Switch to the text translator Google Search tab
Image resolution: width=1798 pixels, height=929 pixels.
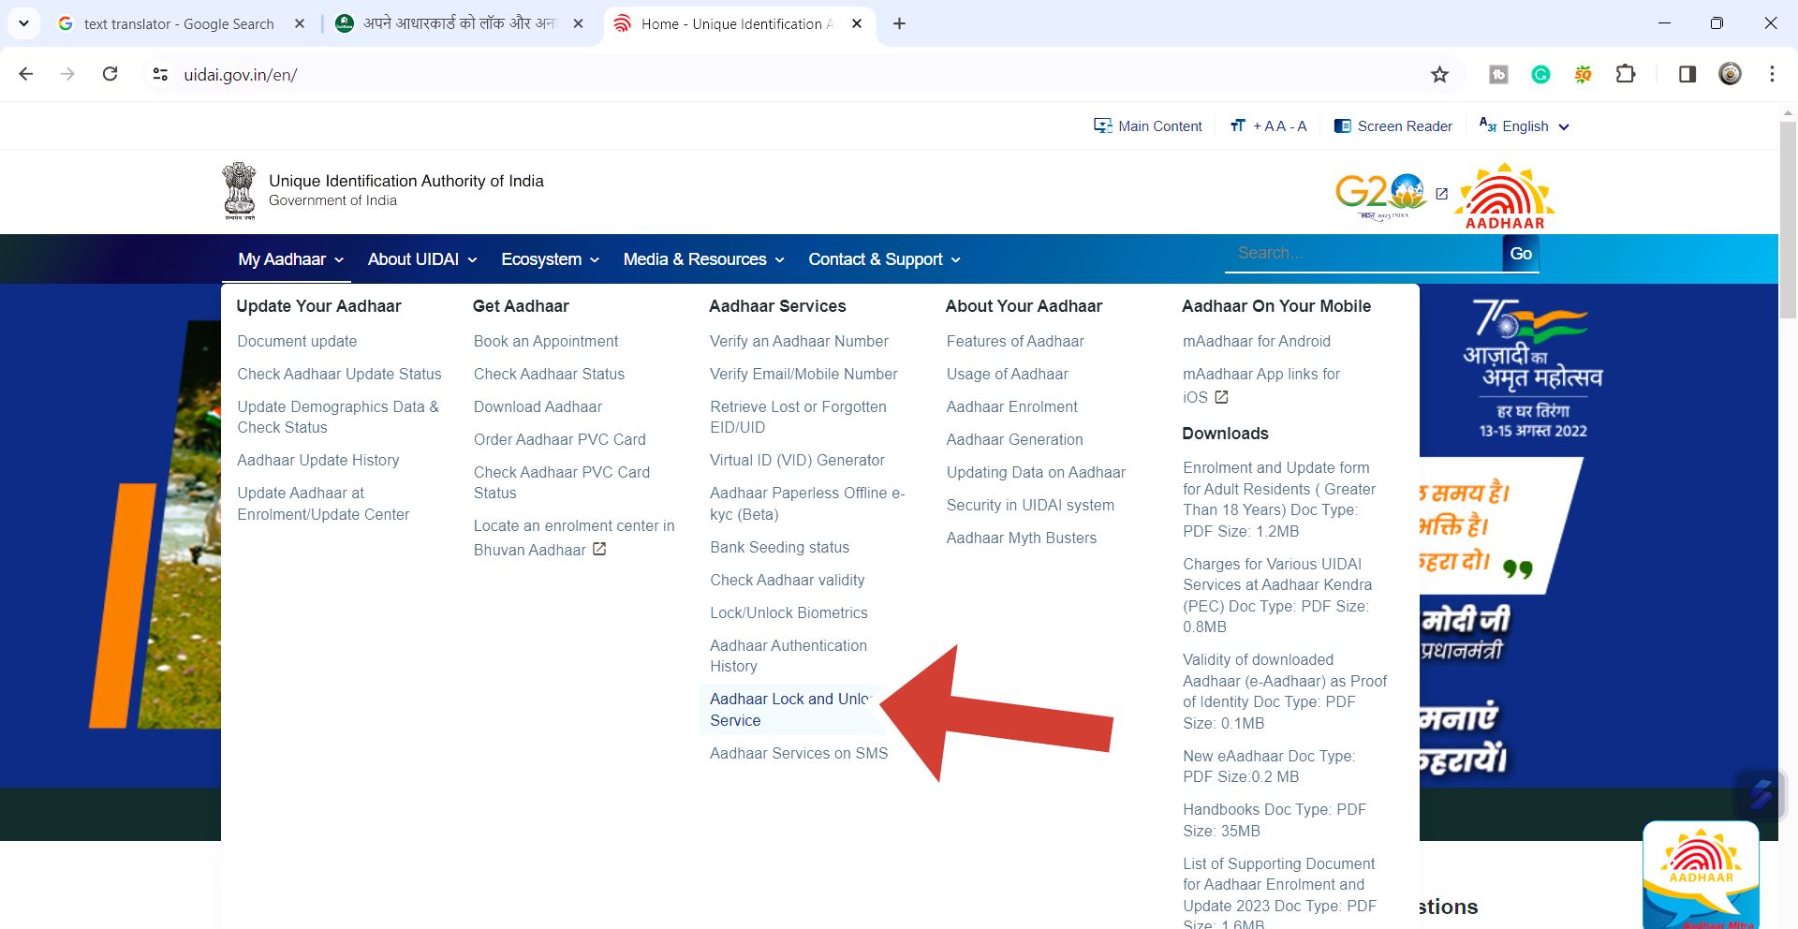point(178,23)
